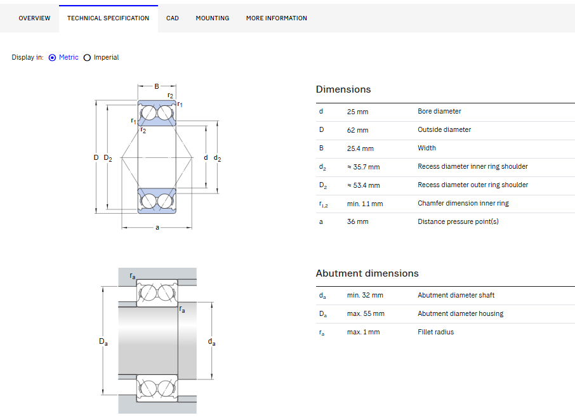Select the abutment value min. 32 mm

(365, 296)
